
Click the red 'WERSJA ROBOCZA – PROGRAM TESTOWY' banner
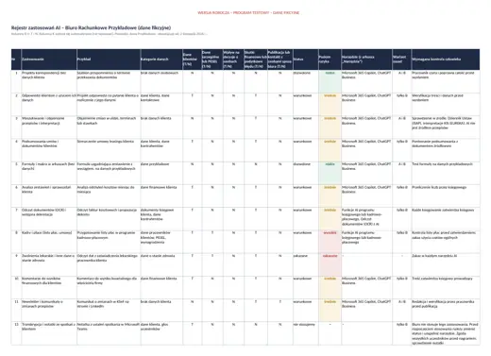(x=248, y=13)
